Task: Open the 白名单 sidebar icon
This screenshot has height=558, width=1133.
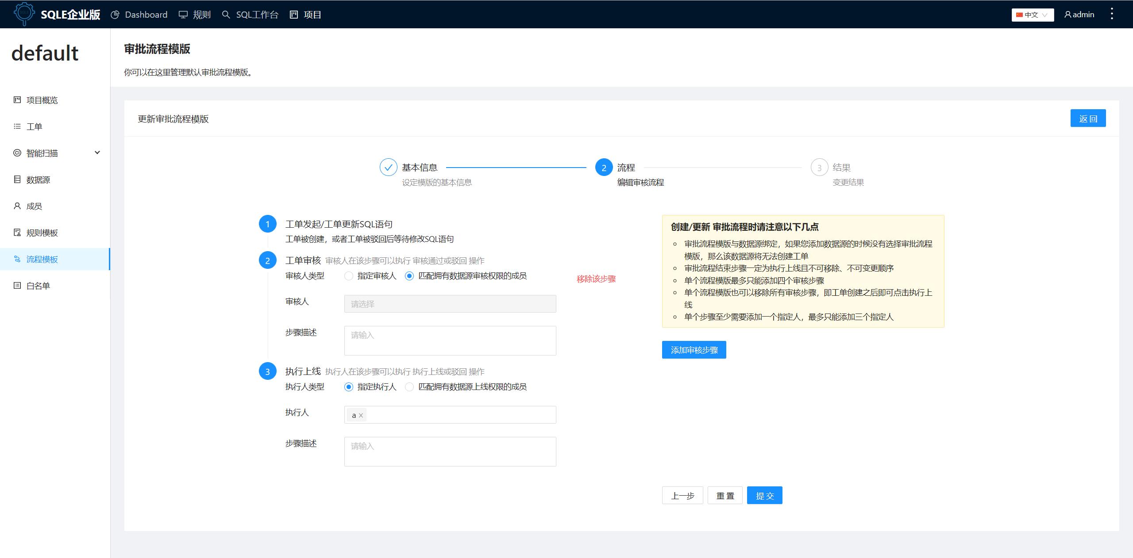Action: coord(17,286)
